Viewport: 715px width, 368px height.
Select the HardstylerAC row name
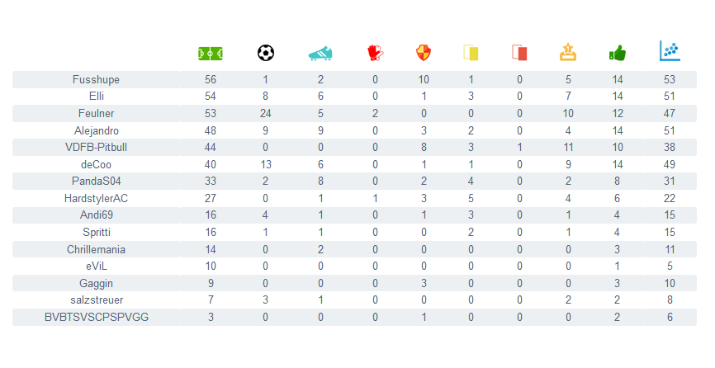[96, 199]
